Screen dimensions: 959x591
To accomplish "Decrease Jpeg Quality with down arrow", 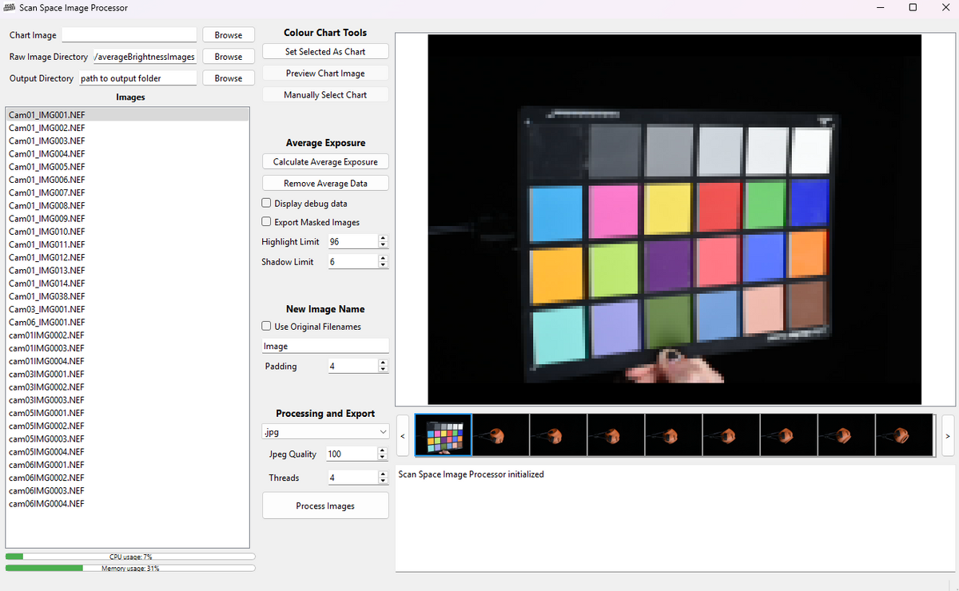I will pyautogui.click(x=383, y=457).
